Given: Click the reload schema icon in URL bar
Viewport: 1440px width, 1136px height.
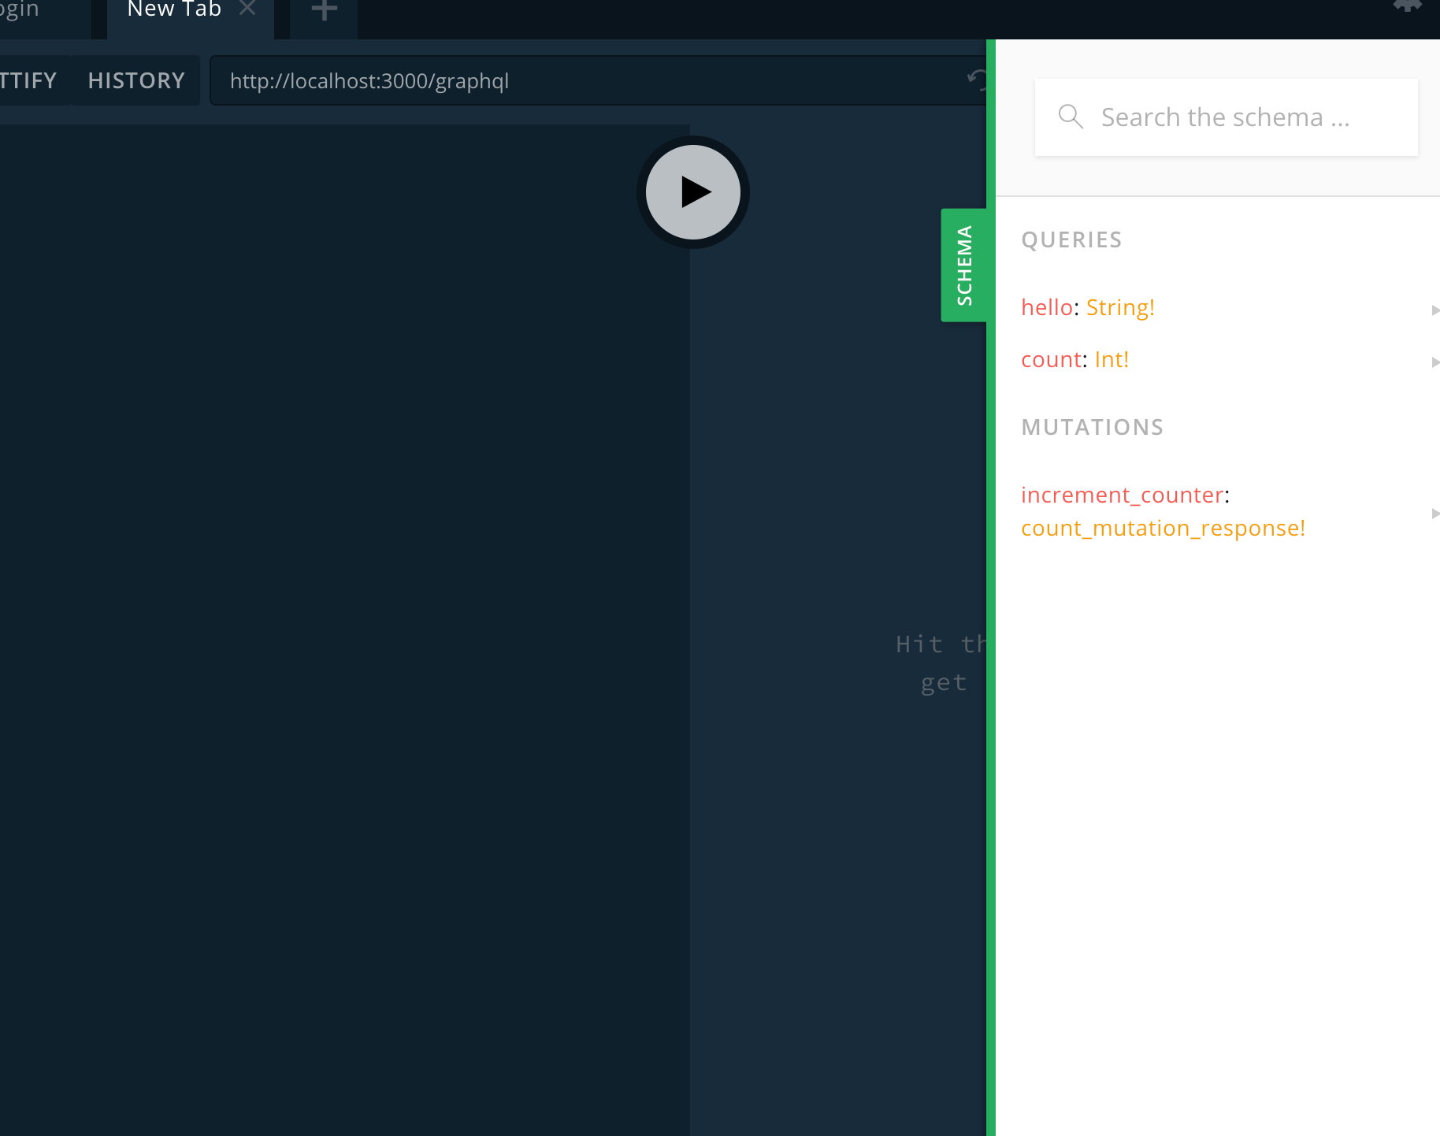Looking at the screenshot, I should [x=977, y=80].
